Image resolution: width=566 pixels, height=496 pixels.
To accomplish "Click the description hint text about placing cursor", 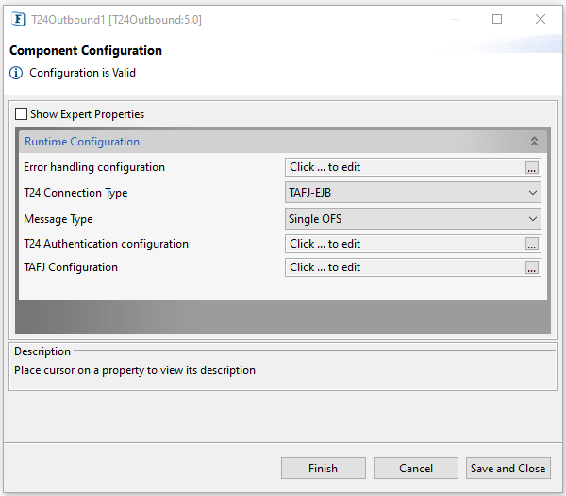I will point(135,370).
